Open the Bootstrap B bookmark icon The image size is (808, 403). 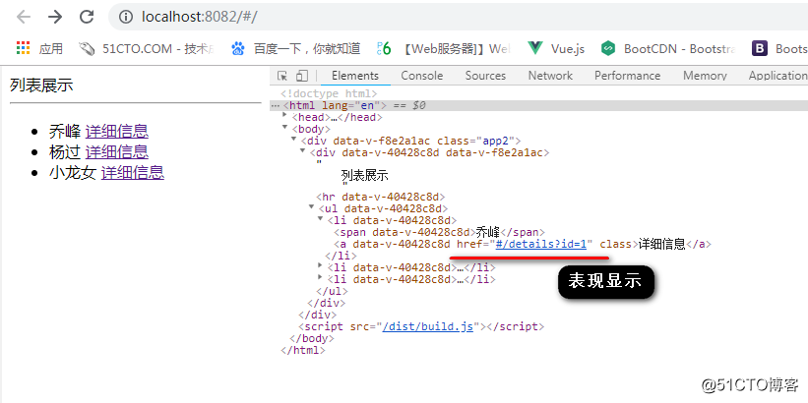tap(759, 48)
